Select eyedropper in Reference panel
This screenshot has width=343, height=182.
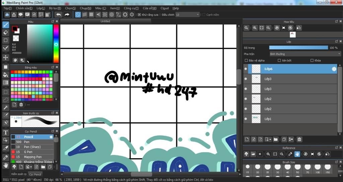click(x=290, y=154)
